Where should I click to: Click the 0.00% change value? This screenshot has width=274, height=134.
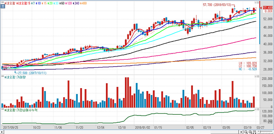coord(268,11)
